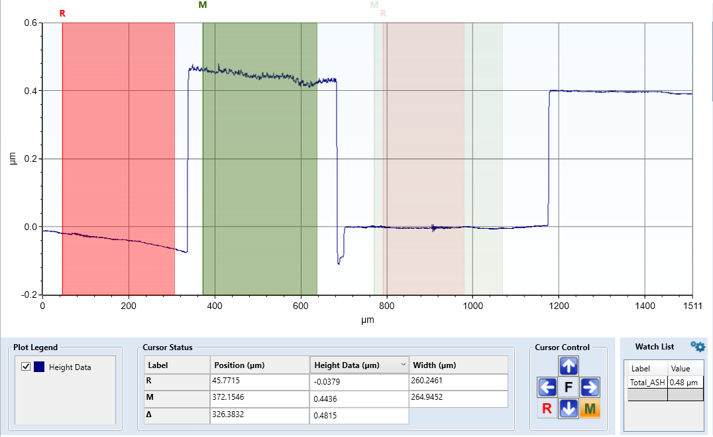
Task: Click the R height value -0.0379
Action: pyautogui.click(x=359, y=382)
